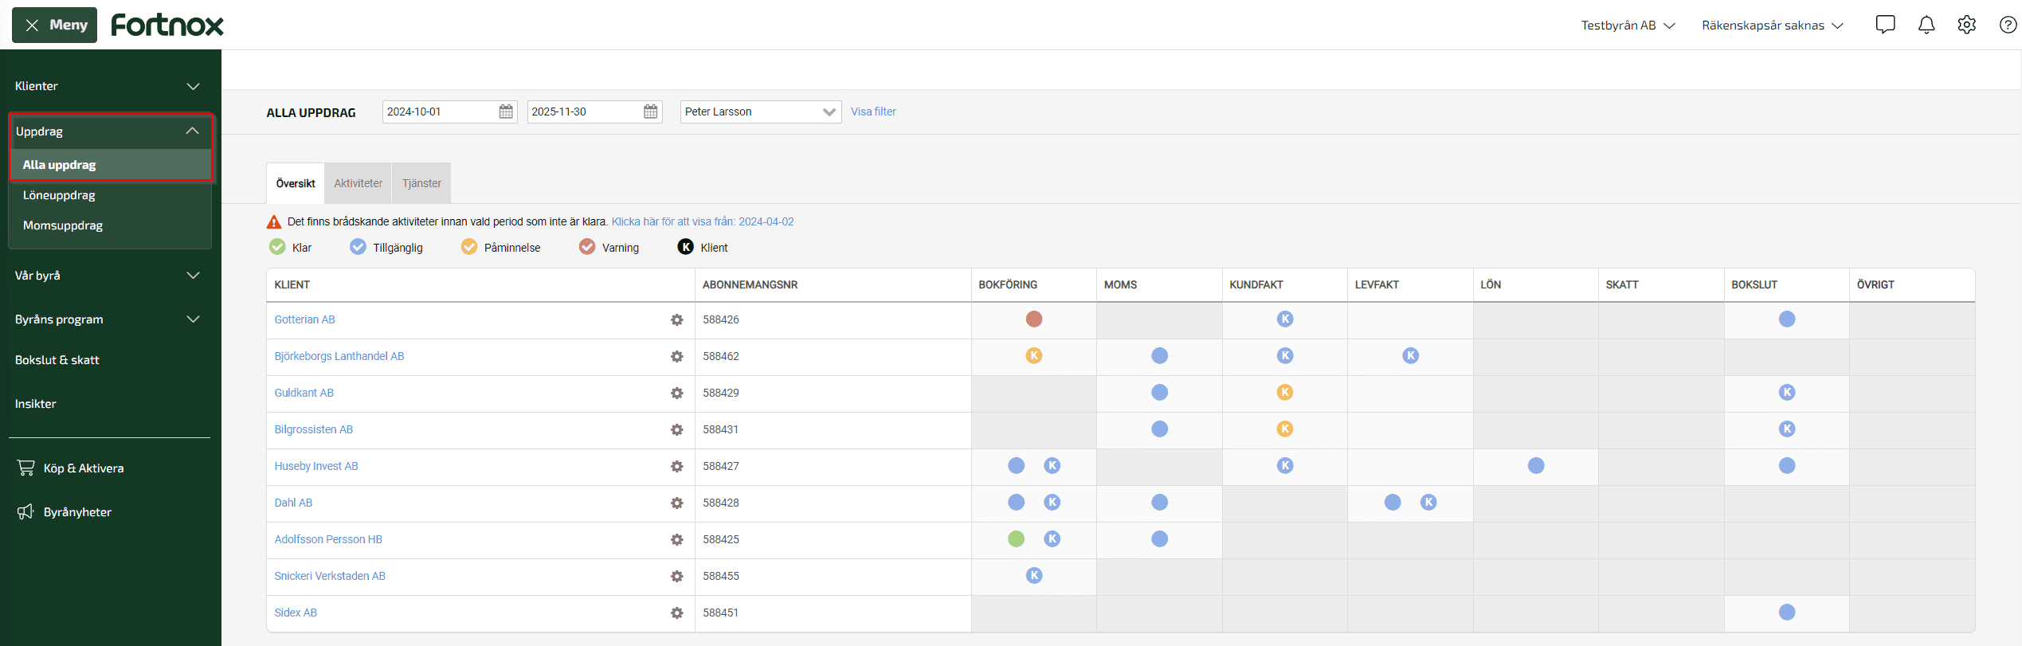Switch to the Aktiviteter tab
Viewport: 2022px width, 646px height.
(x=358, y=183)
